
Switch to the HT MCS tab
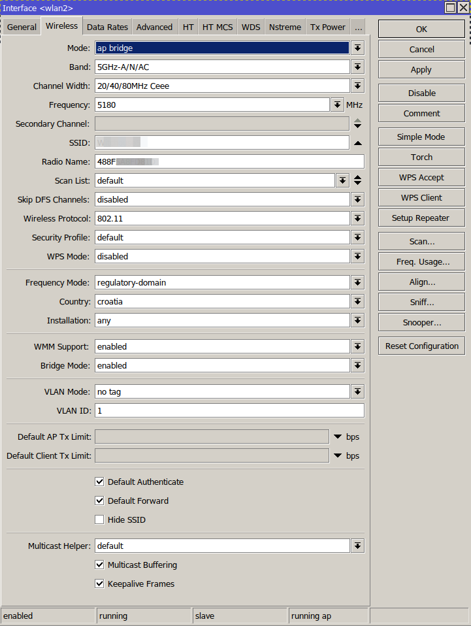218,27
